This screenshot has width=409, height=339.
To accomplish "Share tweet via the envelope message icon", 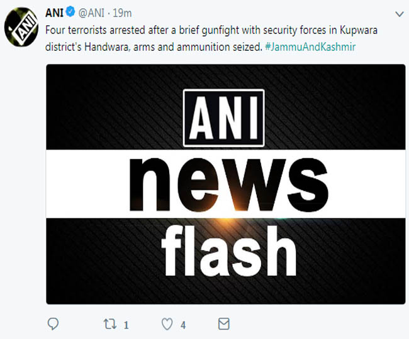I will click(224, 324).
